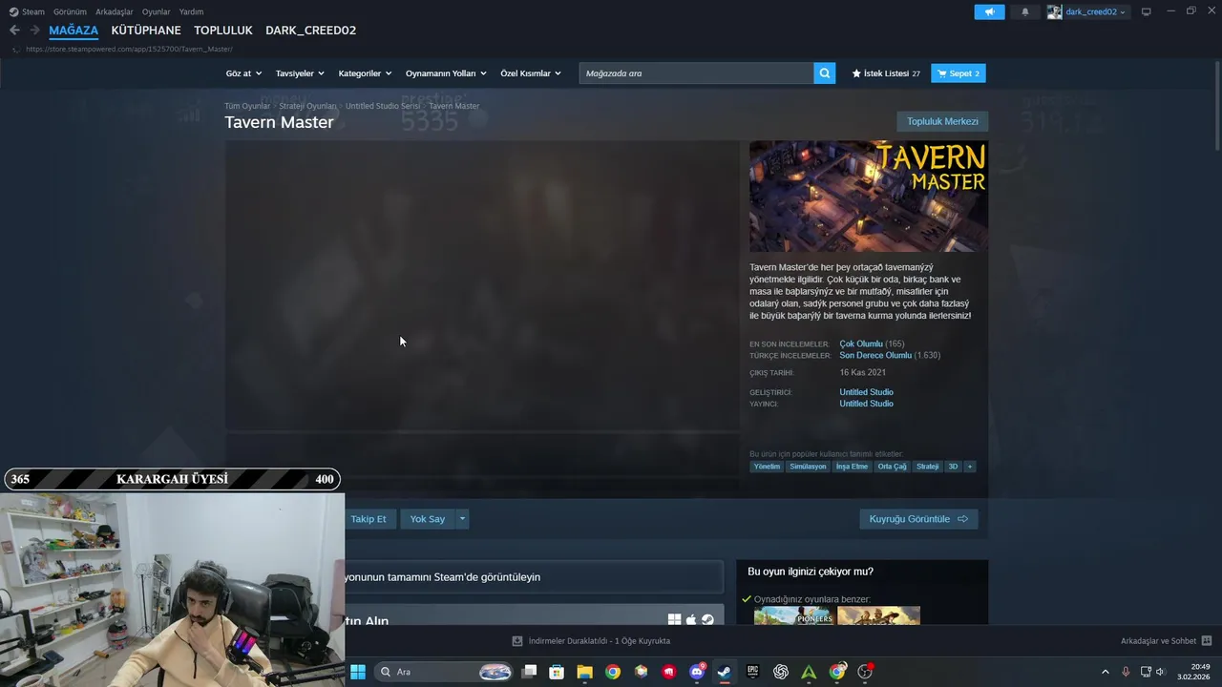
Task: Click the Tavern Master header image
Action: click(869, 197)
